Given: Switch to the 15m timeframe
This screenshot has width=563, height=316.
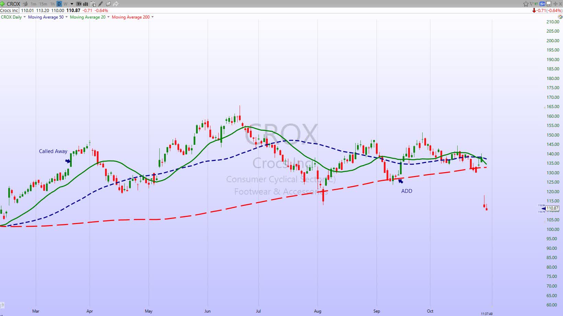Looking at the screenshot, I should (x=43, y=4).
